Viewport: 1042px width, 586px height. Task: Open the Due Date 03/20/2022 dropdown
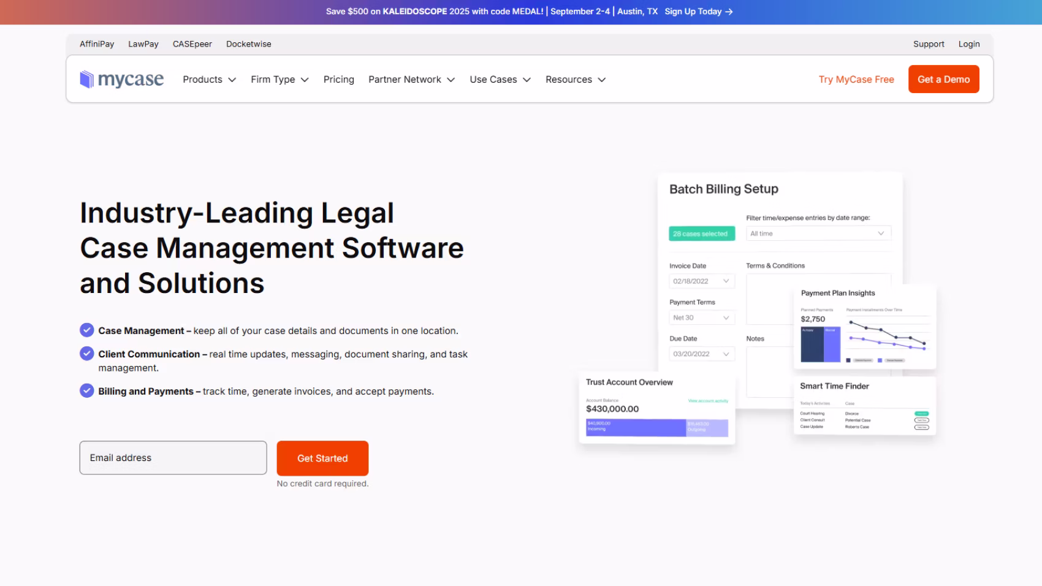(x=702, y=354)
